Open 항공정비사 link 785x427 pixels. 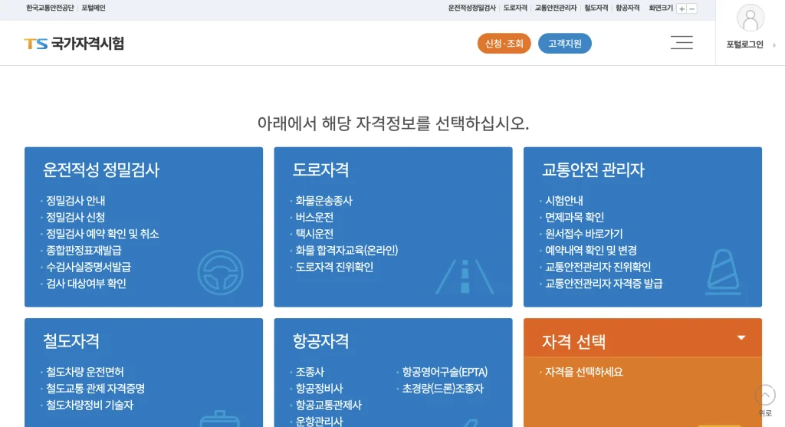[x=319, y=389]
